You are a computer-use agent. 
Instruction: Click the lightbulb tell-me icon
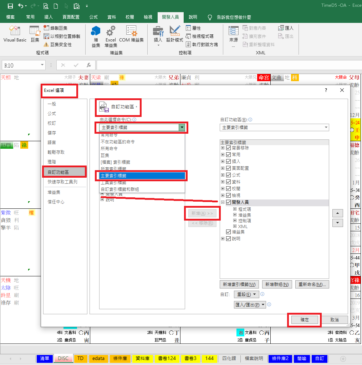coord(210,17)
